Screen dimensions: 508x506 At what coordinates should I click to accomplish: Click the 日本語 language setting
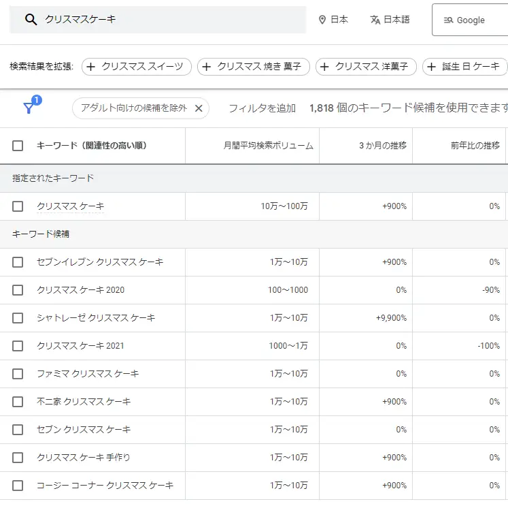pyautogui.click(x=390, y=20)
